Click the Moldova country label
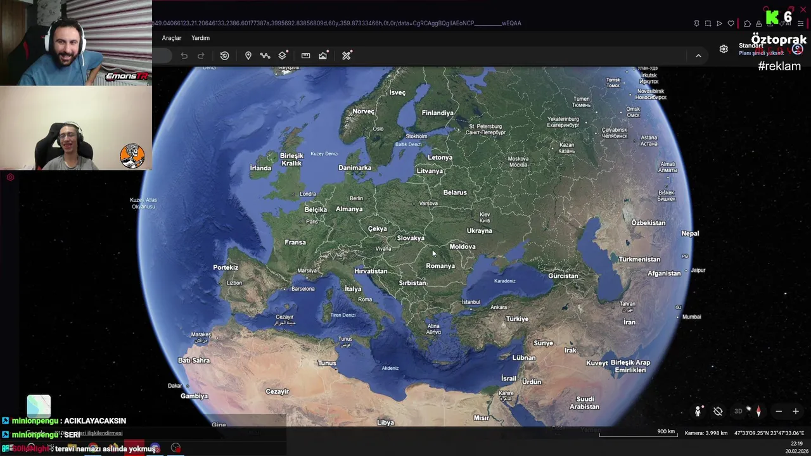 [462, 246]
